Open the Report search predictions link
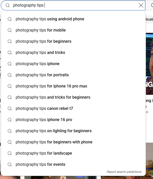Viewport: 153px width, 179px height. (x=124, y=172)
